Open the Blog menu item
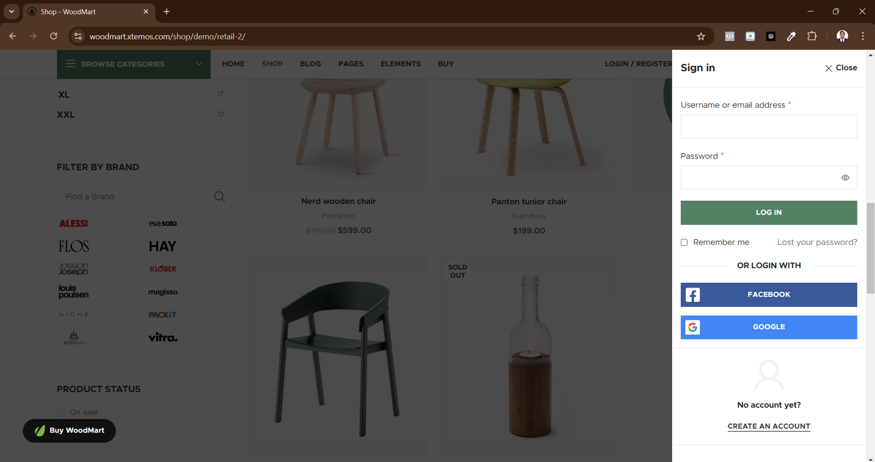 coord(310,64)
